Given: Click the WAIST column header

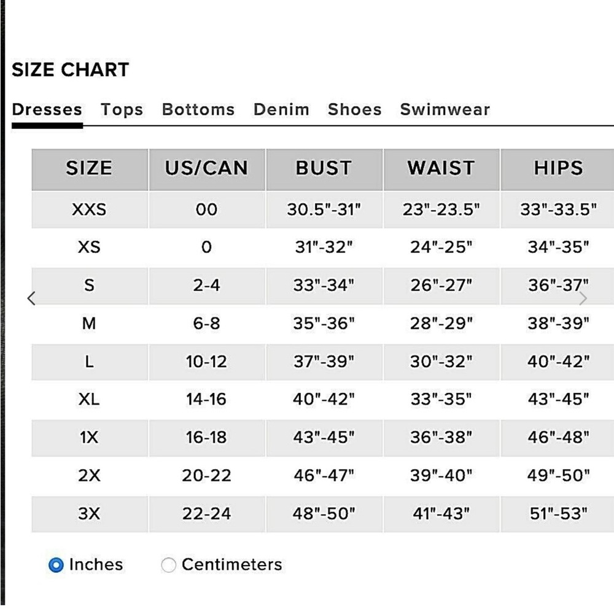Looking at the screenshot, I should tap(441, 169).
